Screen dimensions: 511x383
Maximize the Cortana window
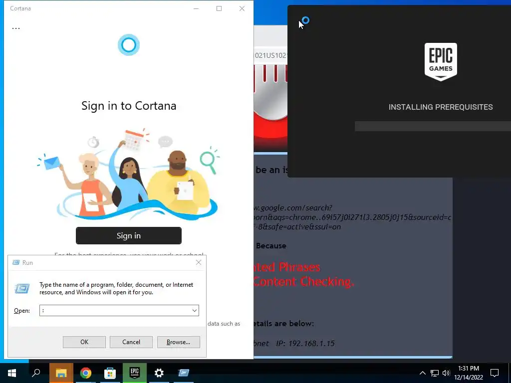[219, 8]
